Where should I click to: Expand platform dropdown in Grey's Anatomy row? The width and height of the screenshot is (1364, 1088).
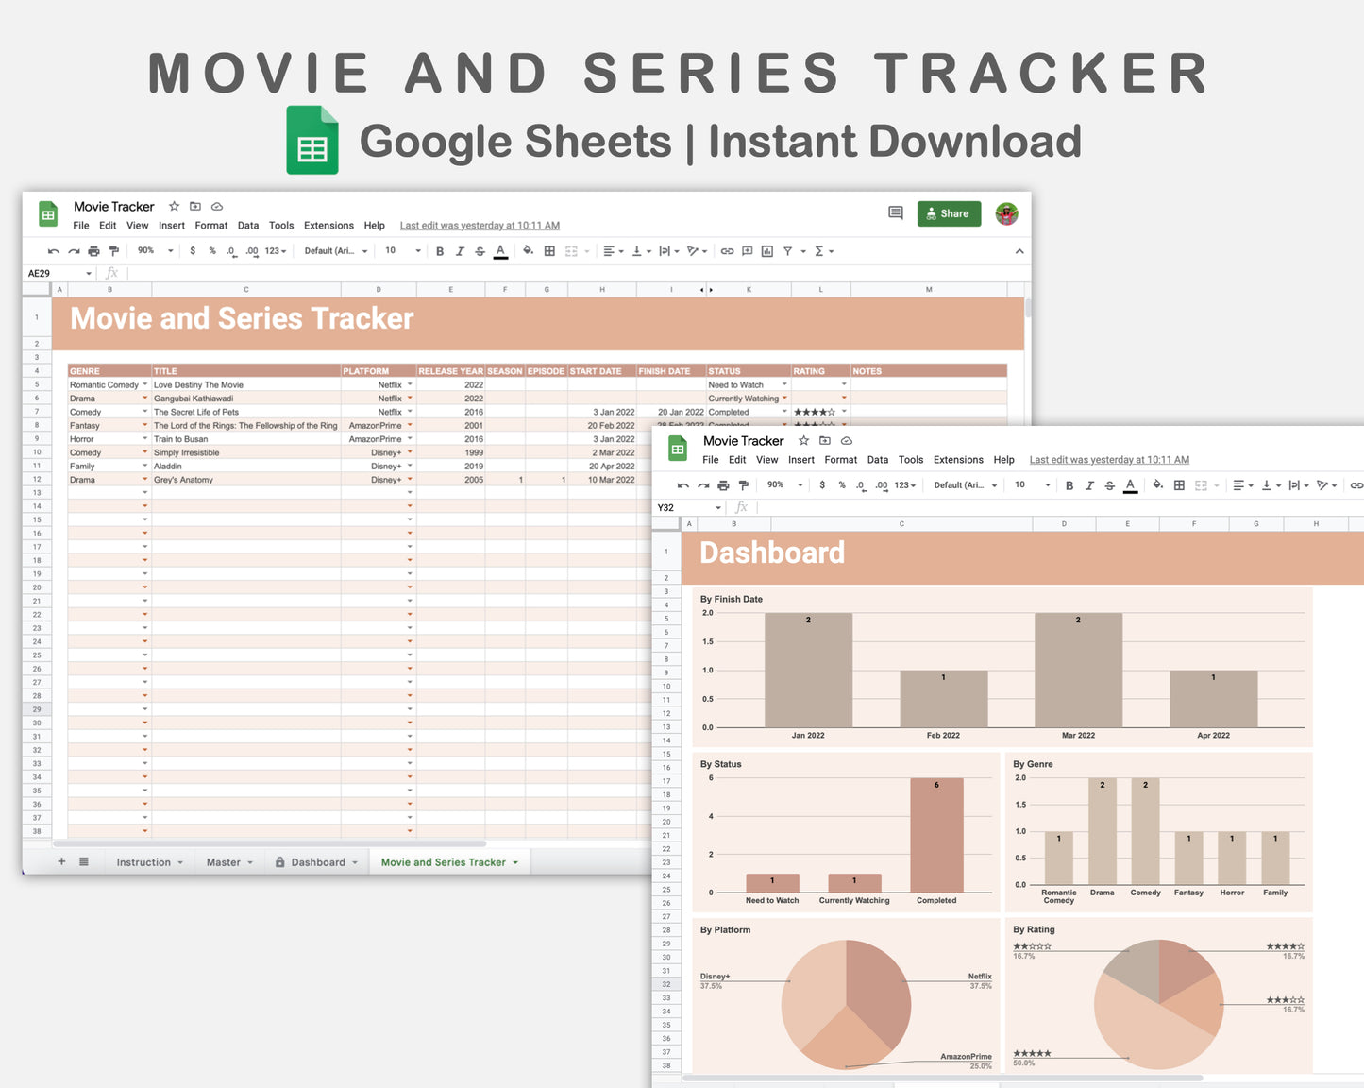point(410,480)
